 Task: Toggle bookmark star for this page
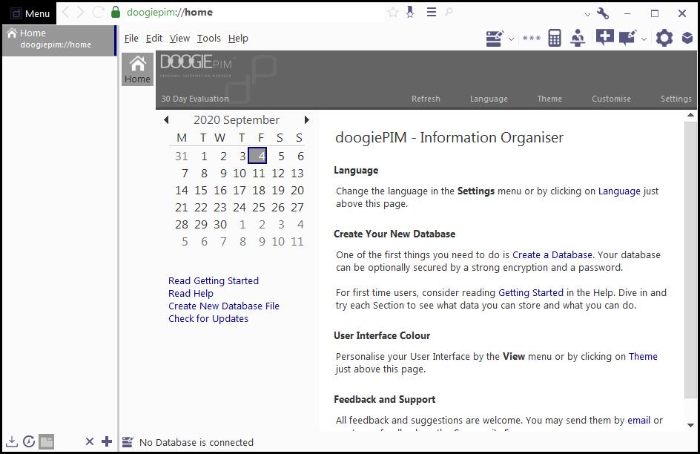pyautogui.click(x=393, y=13)
